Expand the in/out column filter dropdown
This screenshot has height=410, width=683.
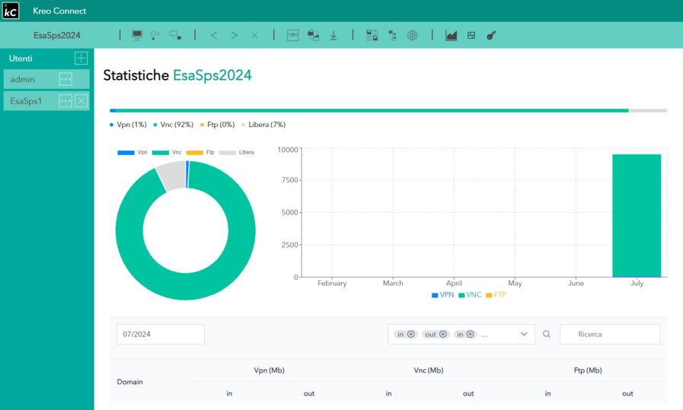click(524, 334)
